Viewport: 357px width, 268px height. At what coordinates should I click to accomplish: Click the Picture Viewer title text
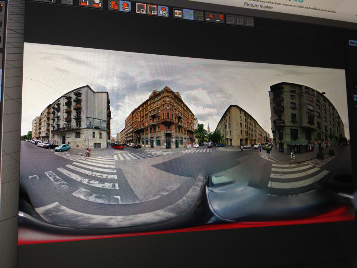pos(259,5)
